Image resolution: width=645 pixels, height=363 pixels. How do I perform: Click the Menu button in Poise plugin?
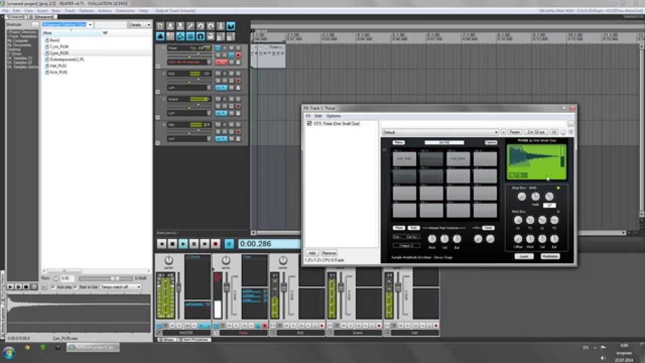(x=398, y=143)
